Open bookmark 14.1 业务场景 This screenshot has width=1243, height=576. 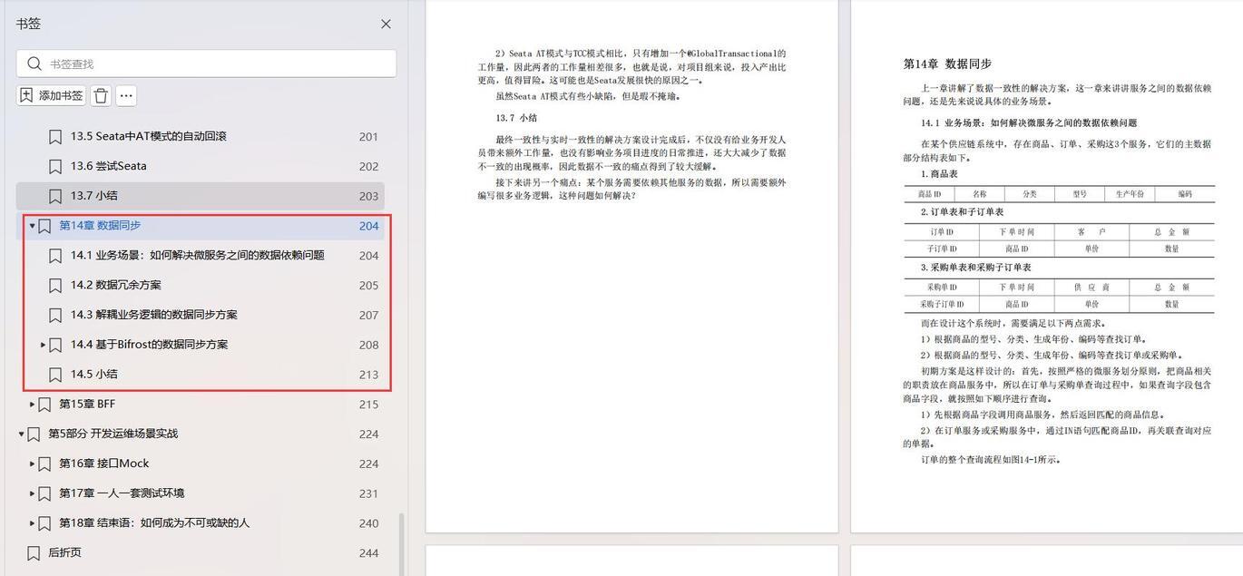coord(198,255)
